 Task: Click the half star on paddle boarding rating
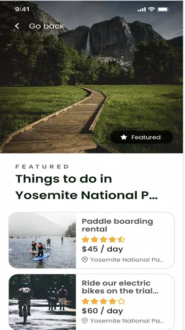(x=121, y=239)
